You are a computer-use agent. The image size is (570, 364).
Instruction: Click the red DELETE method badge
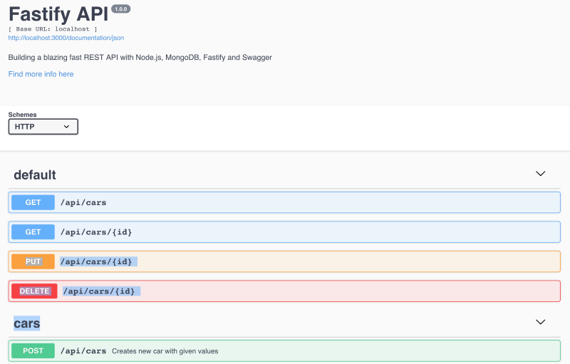[34, 291]
